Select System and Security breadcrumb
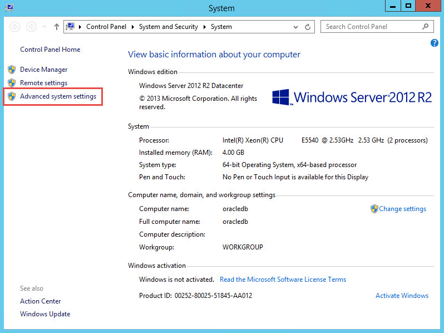Image resolution: width=444 pixels, height=333 pixels. pos(169,27)
